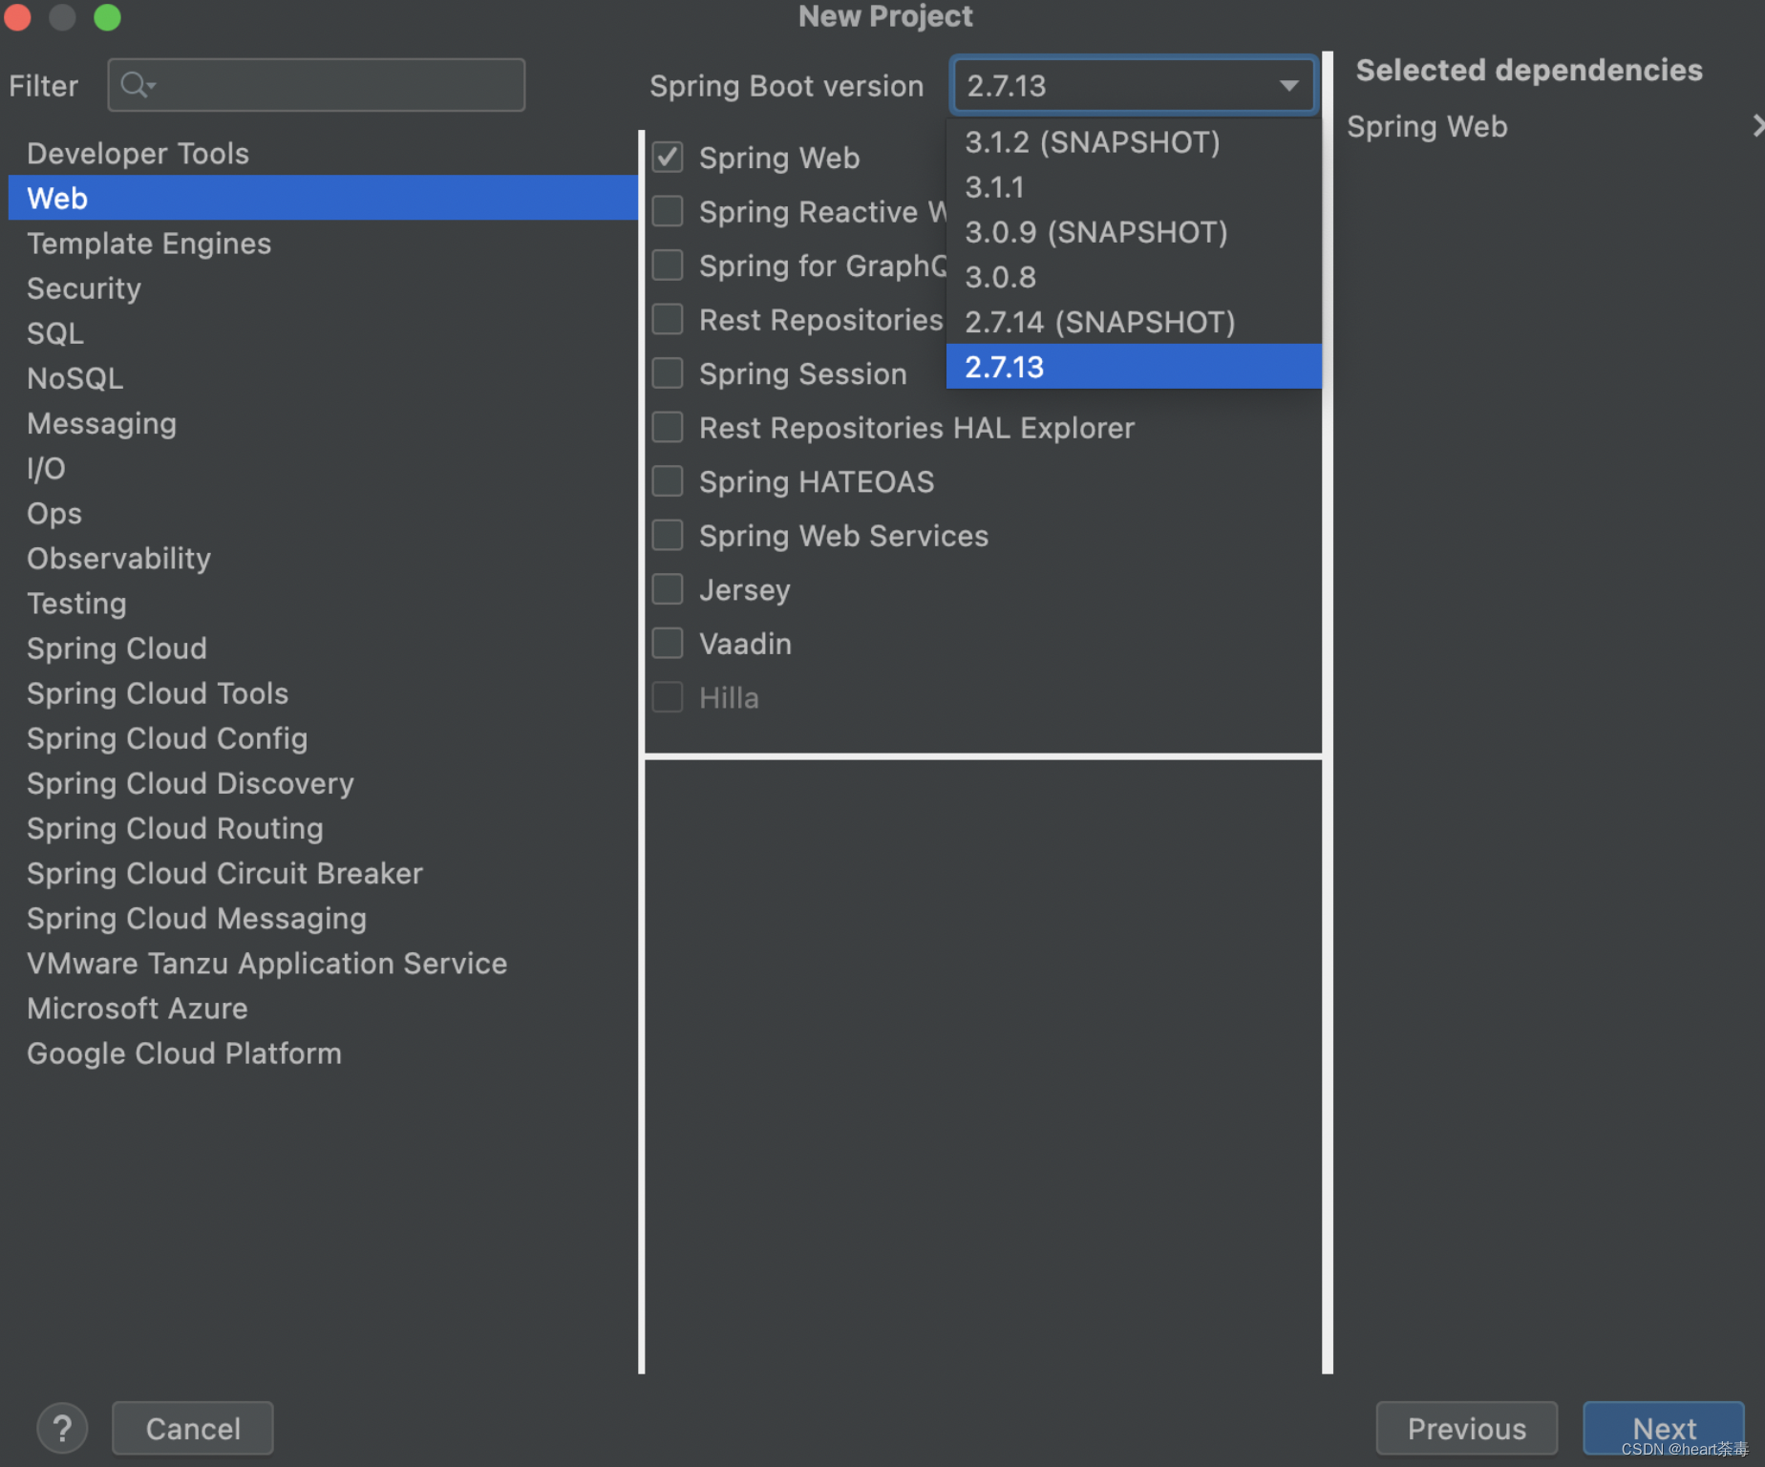Enable the Vaadin checkbox
Image resolution: width=1765 pixels, height=1467 pixels.
pyautogui.click(x=668, y=643)
